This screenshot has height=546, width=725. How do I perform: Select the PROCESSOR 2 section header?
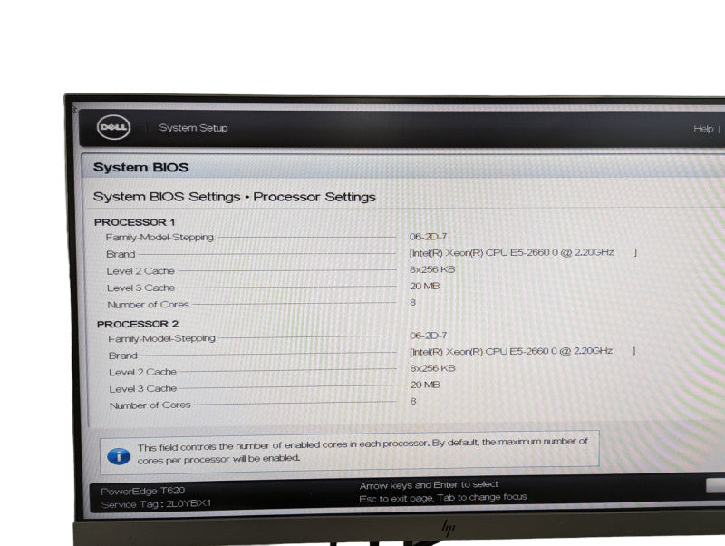click(x=138, y=324)
